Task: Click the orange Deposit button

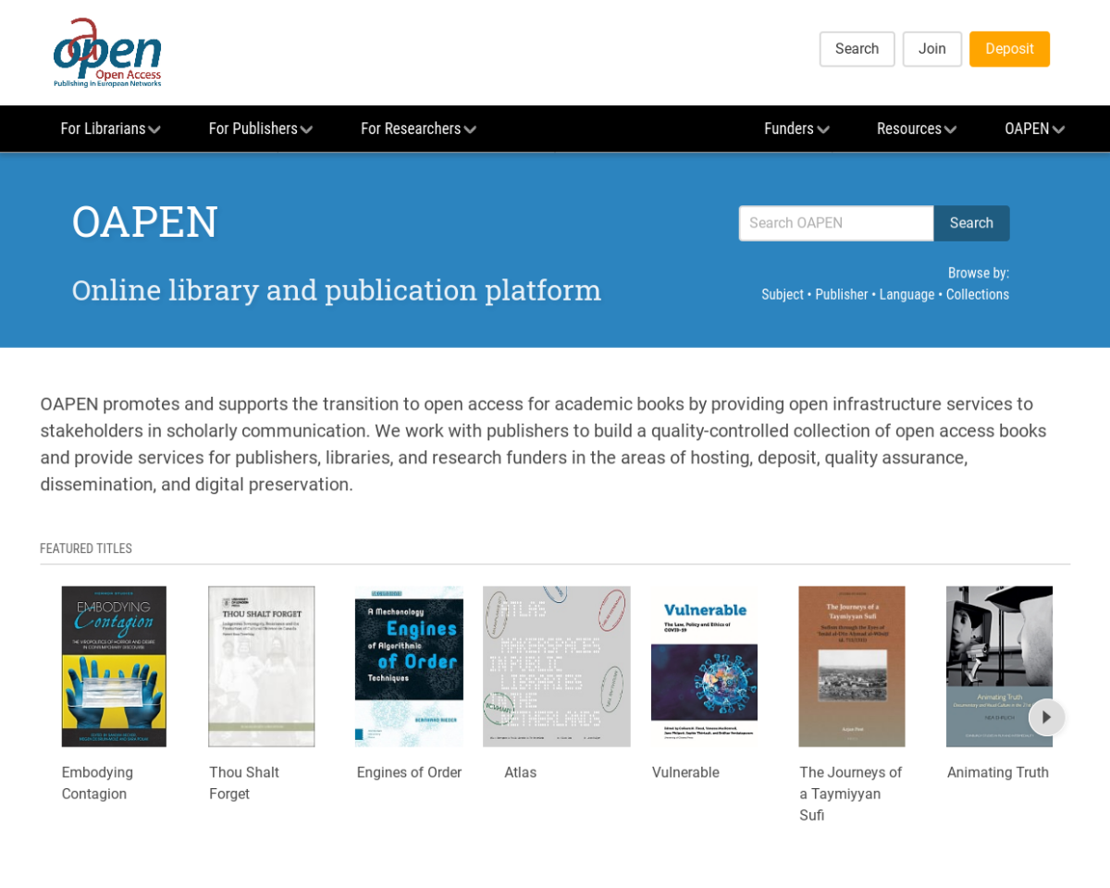Action: [x=1009, y=49]
